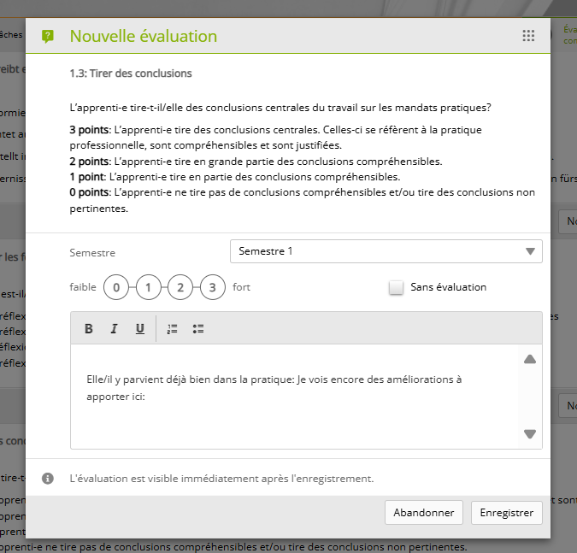Click the Abandonner button
Screen dimensions: 577x553
tap(423, 513)
